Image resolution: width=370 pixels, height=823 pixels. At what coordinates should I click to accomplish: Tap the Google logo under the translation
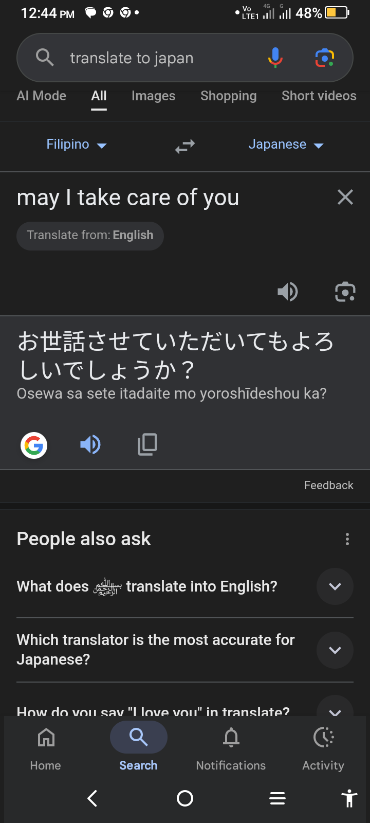(34, 445)
